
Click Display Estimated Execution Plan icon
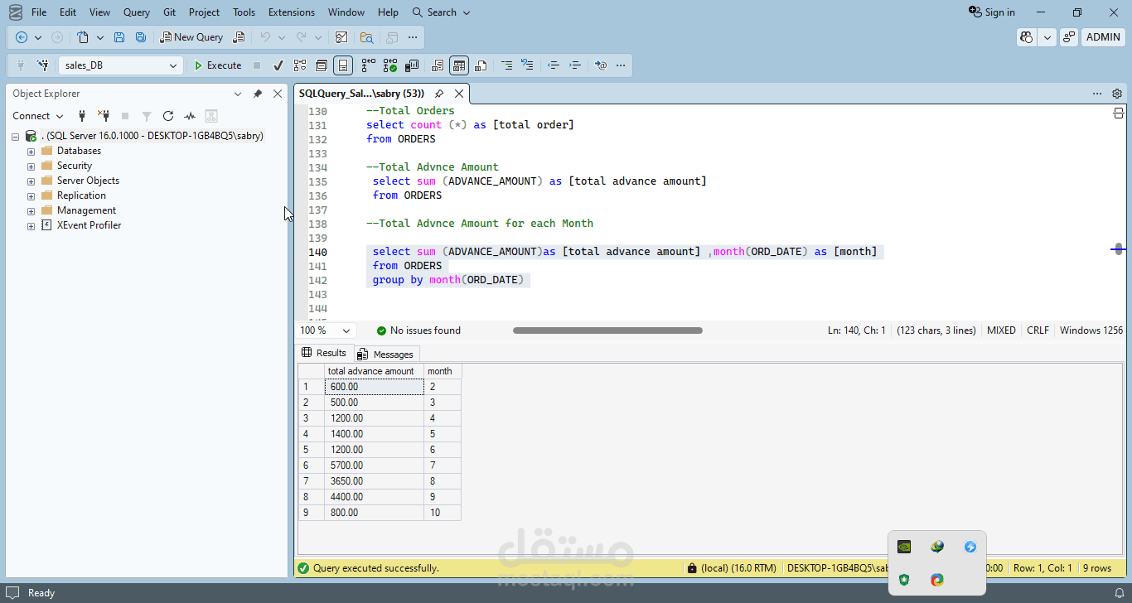(x=300, y=65)
